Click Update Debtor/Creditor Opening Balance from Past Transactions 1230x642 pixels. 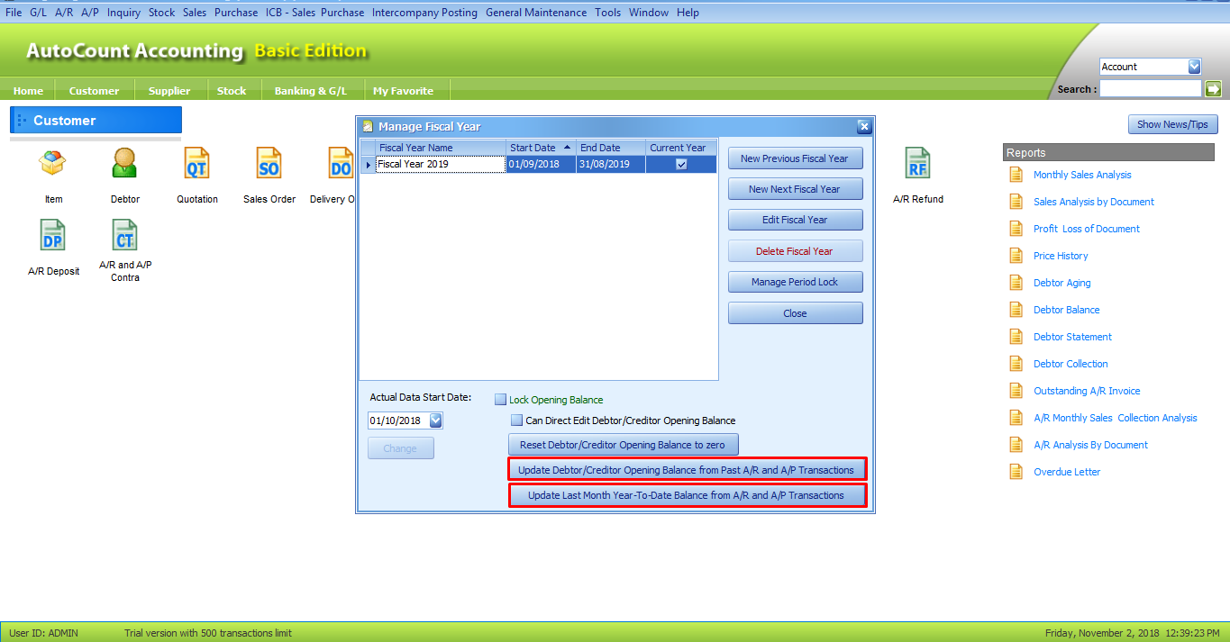[687, 470]
